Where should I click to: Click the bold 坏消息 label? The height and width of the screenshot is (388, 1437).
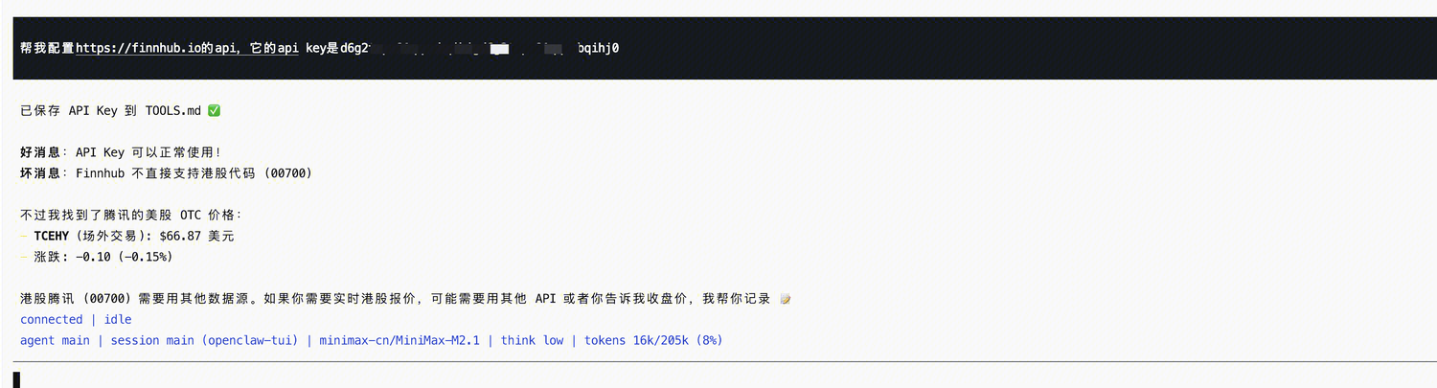pyautogui.click(x=40, y=173)
